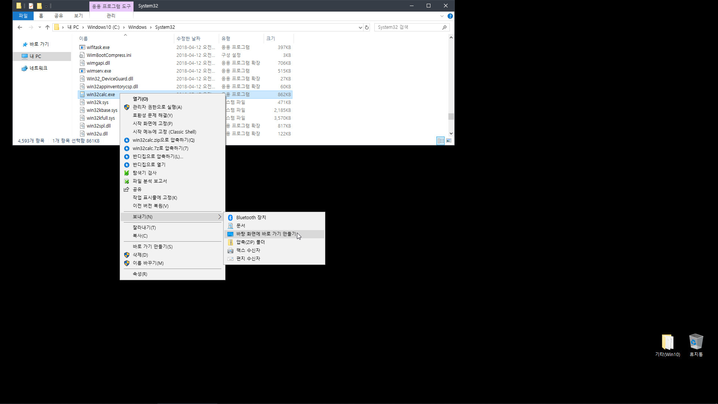Sort by the 크기 column header
The width and height of the screenshot is (718, 404).
click(x=279, y=39)
